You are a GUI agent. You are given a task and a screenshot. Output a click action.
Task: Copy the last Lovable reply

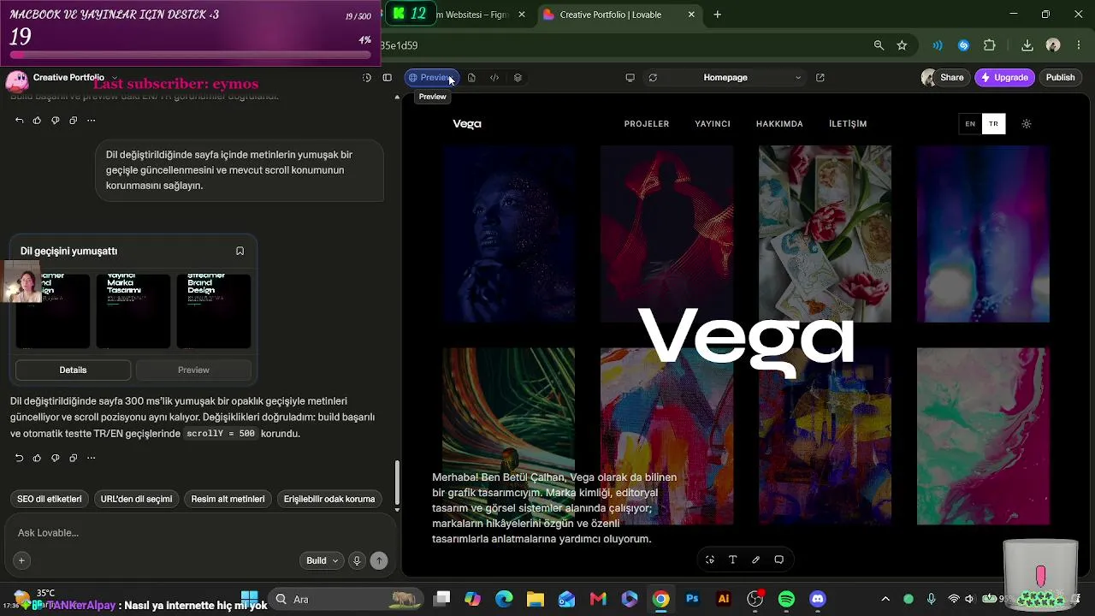click(x=73, y=458)
